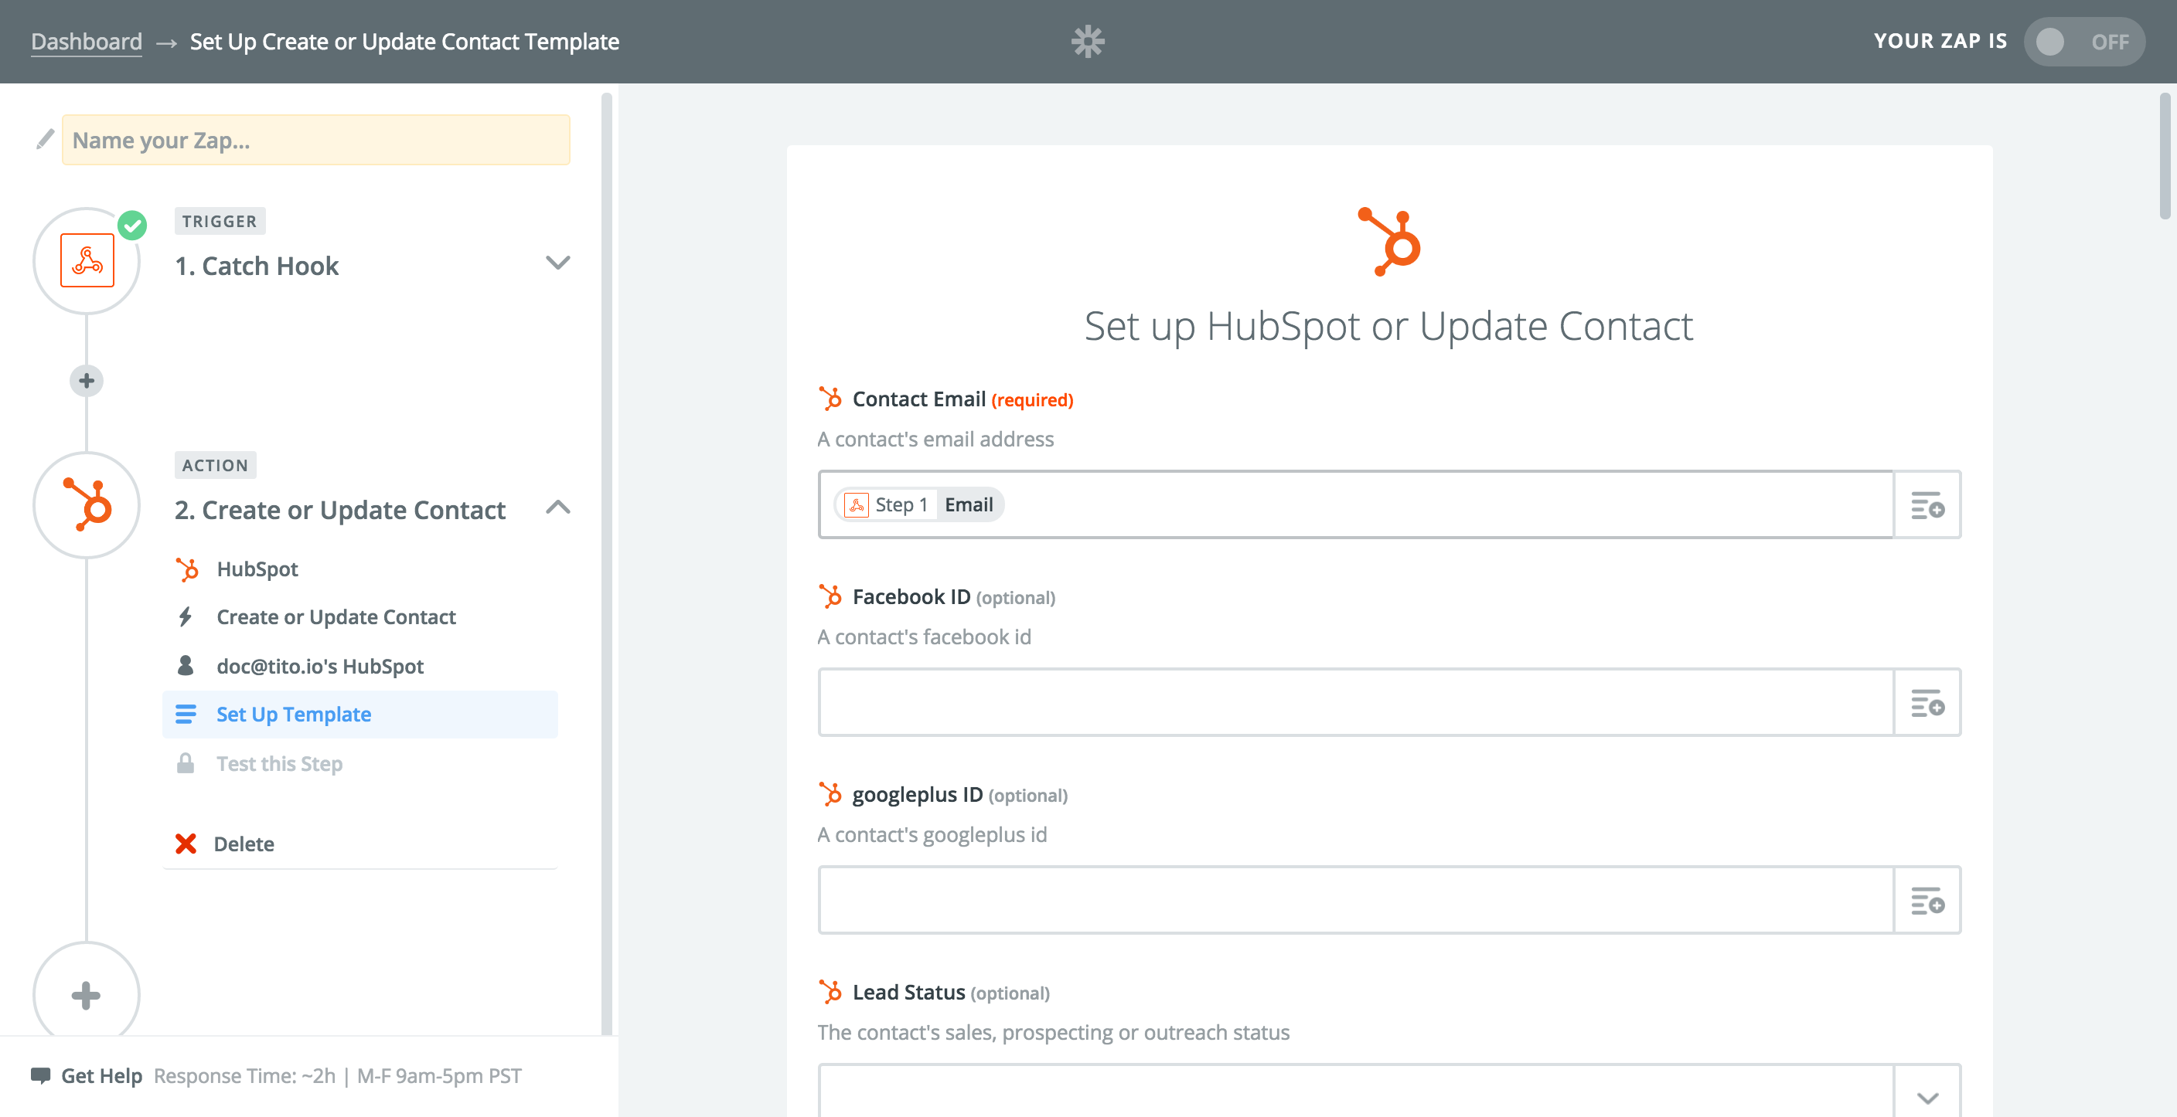Click the large HubSpot logo above form title
The image size is (2177, 1117).
[1389, 242]
